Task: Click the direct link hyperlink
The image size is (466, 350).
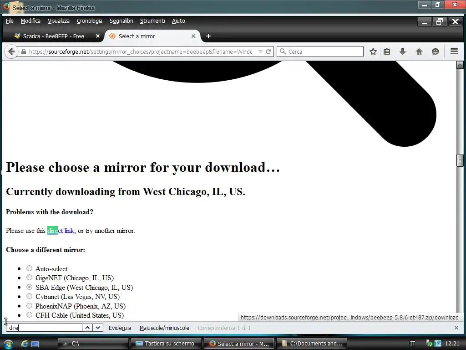Action: (x=61, y=231)
